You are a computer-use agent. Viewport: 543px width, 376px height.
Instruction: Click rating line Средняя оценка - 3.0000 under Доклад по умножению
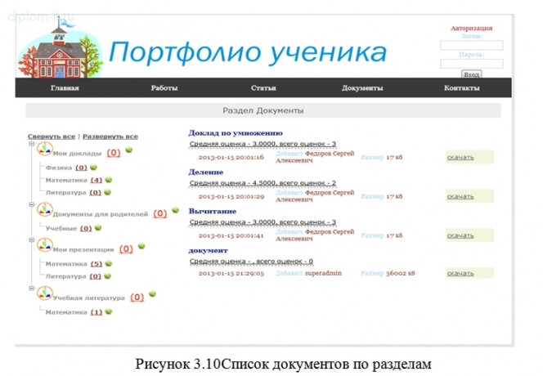[263, 144]
